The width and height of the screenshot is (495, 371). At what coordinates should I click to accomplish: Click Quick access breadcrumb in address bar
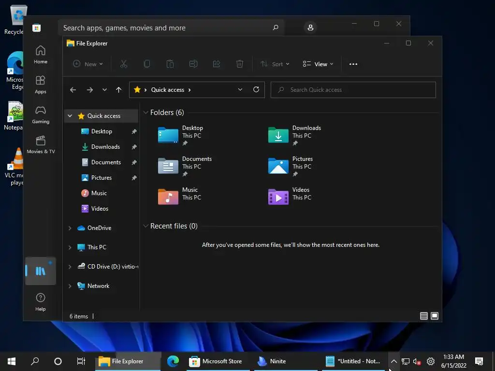(168, 89)
